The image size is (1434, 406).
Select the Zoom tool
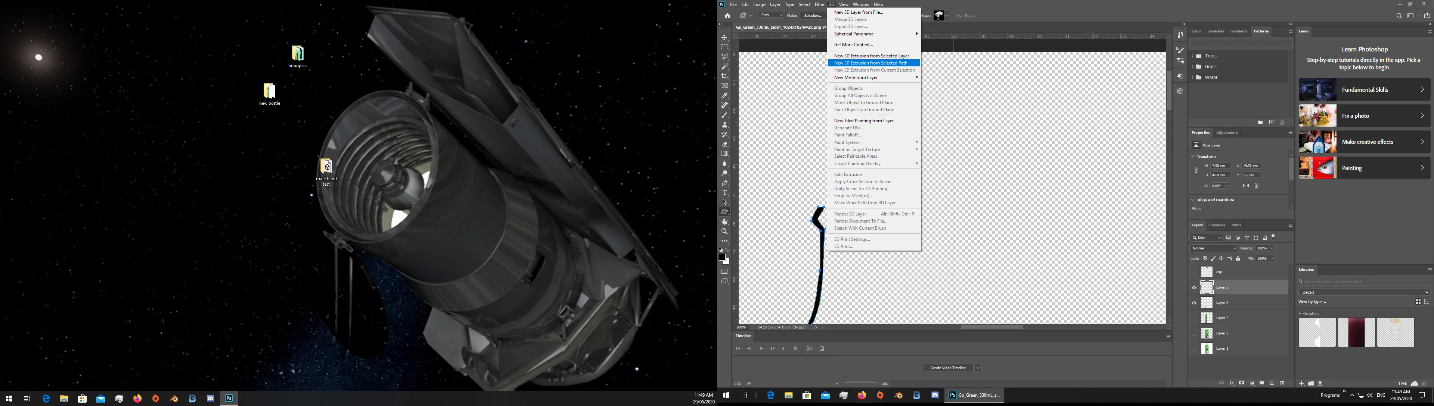(x=724, y=231)
